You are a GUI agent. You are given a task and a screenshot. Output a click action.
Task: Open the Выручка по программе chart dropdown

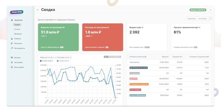(47, 57)
